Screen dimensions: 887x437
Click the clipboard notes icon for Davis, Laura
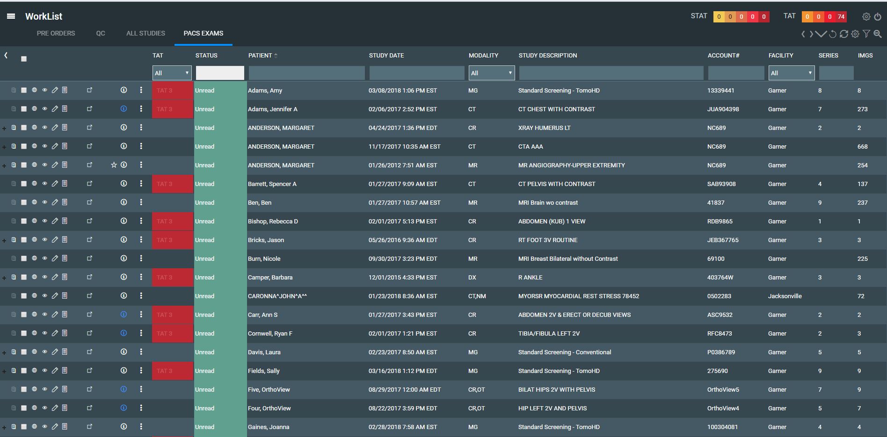14,352
